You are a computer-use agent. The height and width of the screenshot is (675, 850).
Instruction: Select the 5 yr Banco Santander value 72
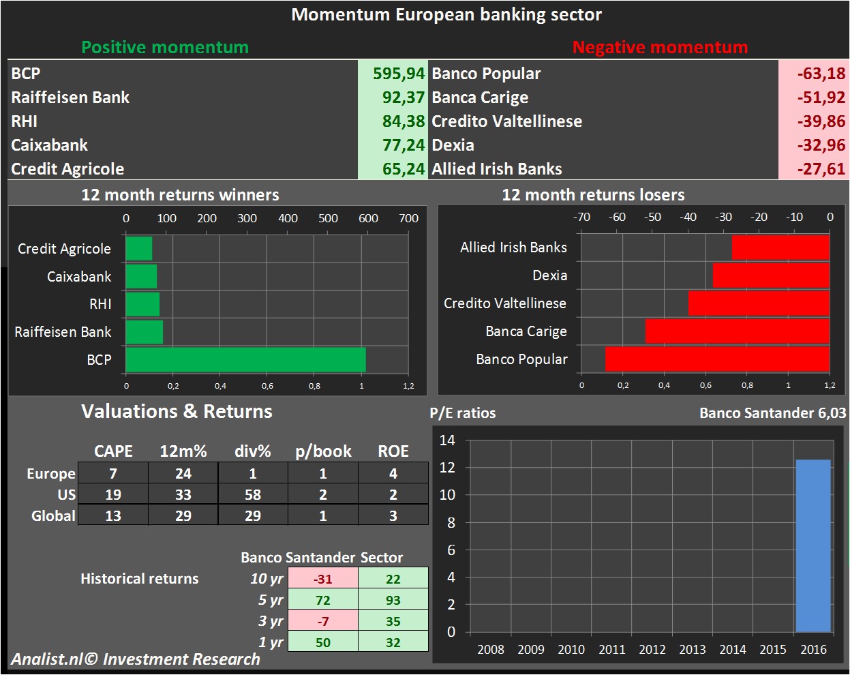(323, 600)
